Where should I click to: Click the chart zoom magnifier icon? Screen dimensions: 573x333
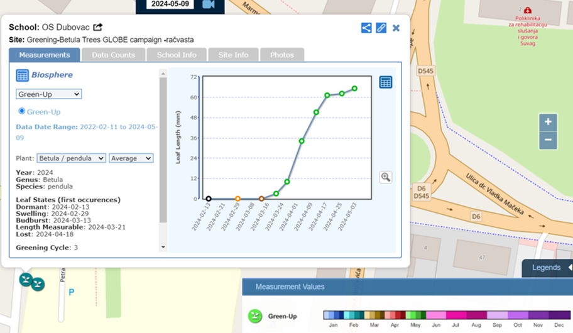click(x=386, y=177)
